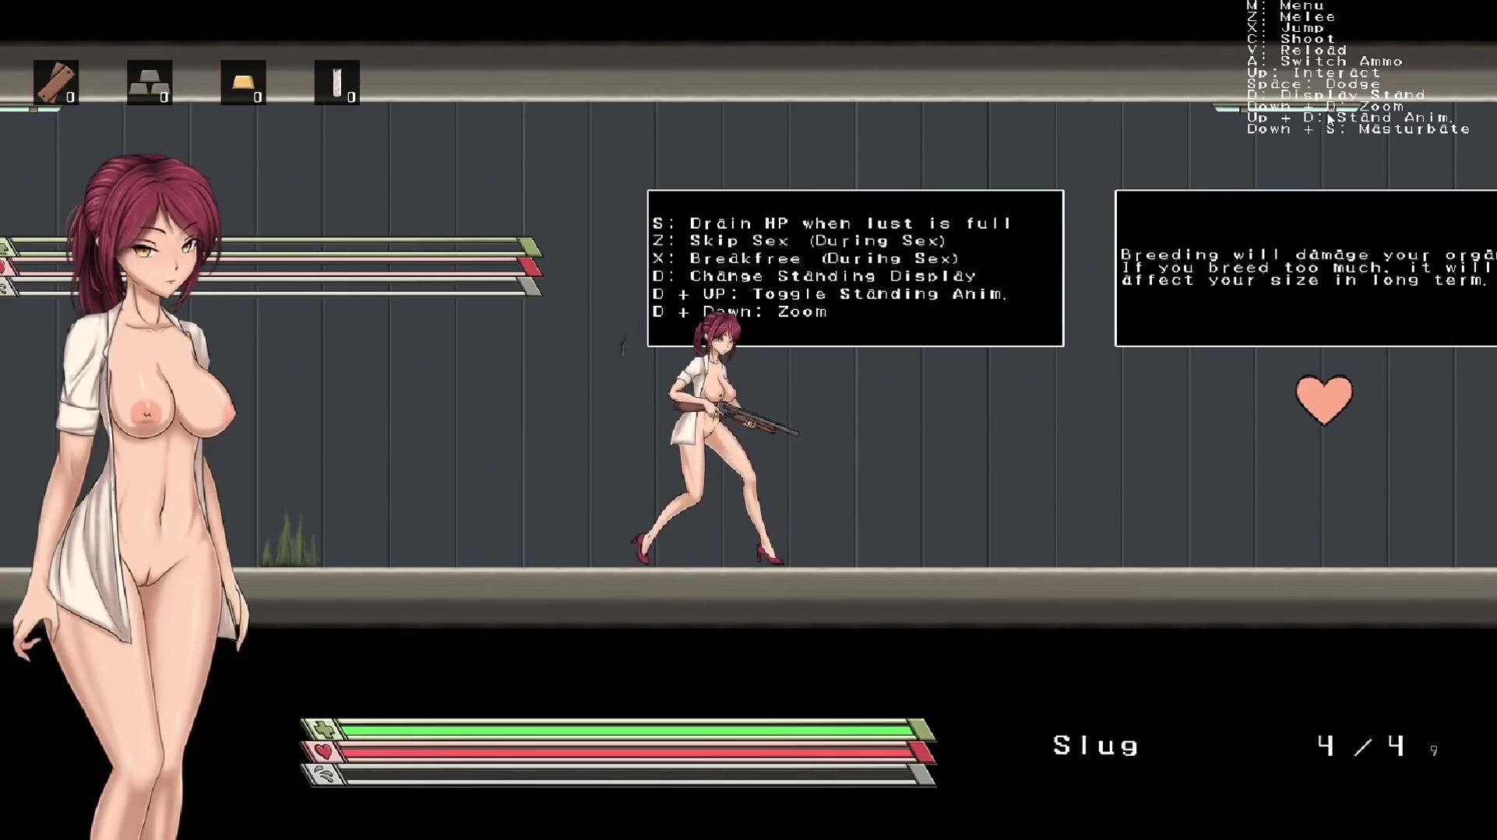
Task: Click the heart icon on red bar
Action: pyautogui.click(x=323, y=751)
